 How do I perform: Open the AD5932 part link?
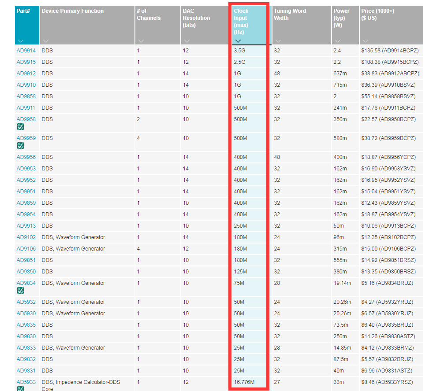[26, 302]
